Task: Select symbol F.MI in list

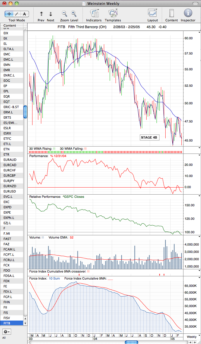Action: point(11,234)
